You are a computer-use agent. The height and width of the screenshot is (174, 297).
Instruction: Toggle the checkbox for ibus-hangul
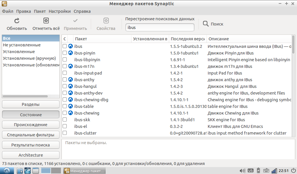(65, 86)
